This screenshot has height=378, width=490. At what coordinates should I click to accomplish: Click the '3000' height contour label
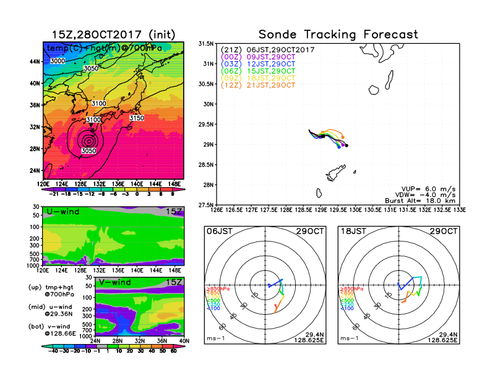pos(58,61)
